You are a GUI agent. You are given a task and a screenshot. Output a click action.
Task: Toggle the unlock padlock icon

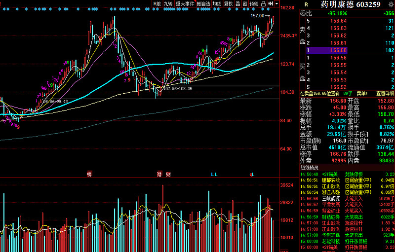[263, 3]
